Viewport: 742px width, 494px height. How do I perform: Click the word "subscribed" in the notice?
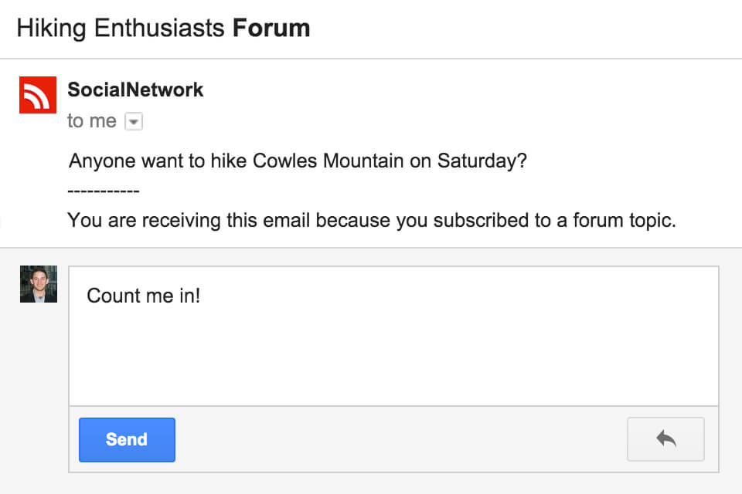[x=477, y=221]
